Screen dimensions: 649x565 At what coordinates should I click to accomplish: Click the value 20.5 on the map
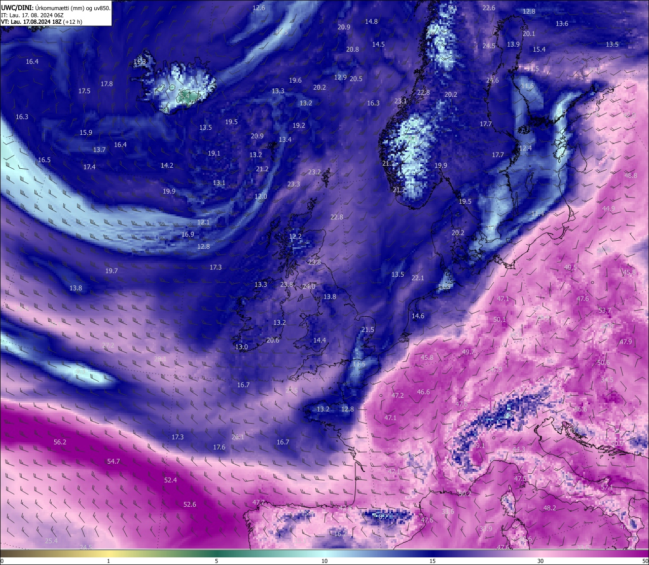356,79
